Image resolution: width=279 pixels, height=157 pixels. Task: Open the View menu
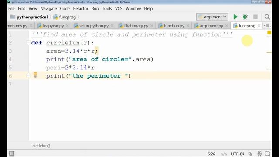[x=33, y=9]
